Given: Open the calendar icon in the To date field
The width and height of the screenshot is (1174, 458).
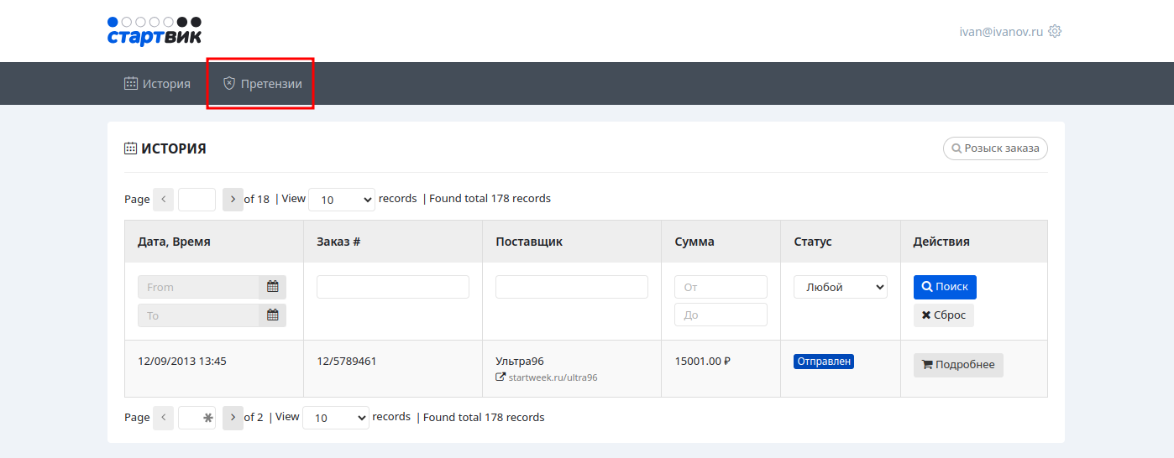Looking at the screenshot, I should [x=272, y=315].
